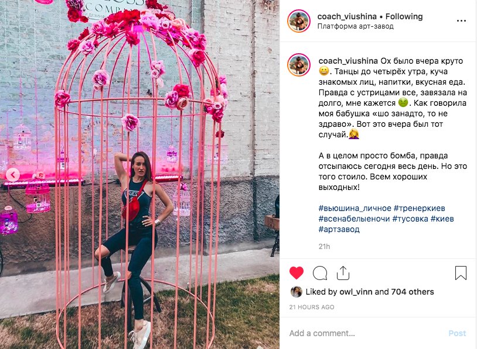Go to the previous photo with left arrow
Viewport: 477px width, 349px height.
point(13,175)
